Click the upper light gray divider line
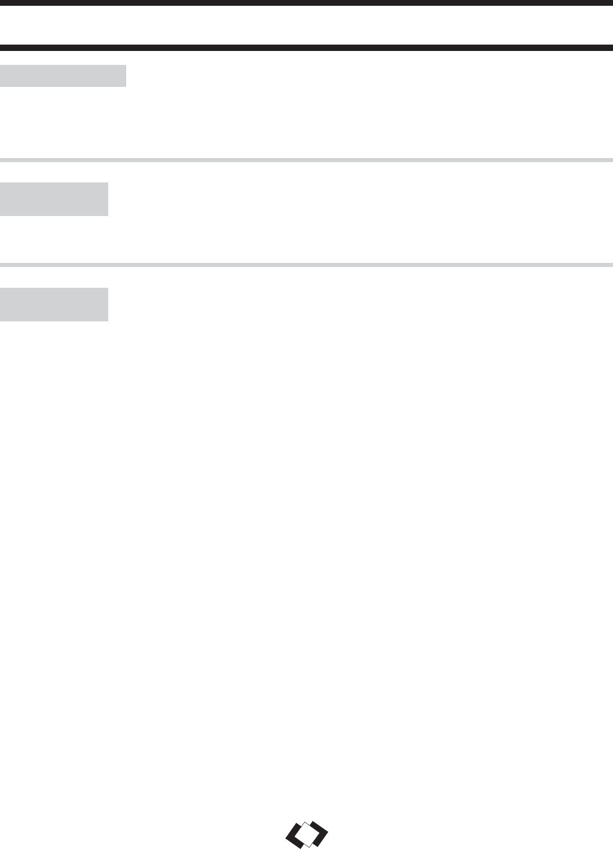 pyautogui.click(x=306, y=159)
